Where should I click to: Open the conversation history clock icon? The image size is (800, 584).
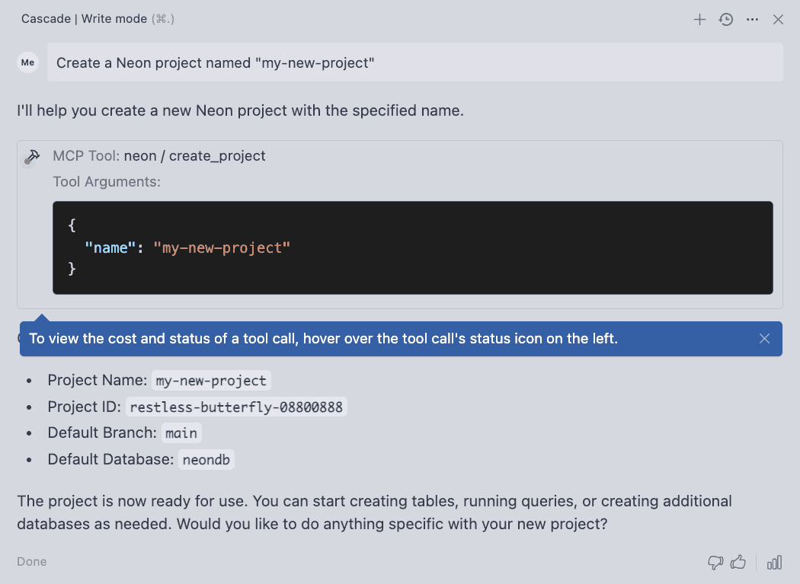click(x=726, y=20)
